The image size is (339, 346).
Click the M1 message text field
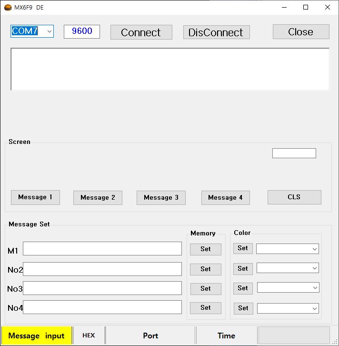point(102,249)
